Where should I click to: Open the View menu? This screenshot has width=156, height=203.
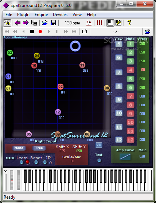[x=77, y=15]
